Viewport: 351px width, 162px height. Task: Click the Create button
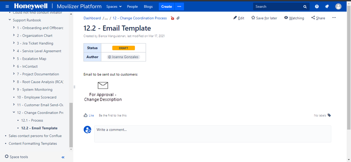(167, 6)
